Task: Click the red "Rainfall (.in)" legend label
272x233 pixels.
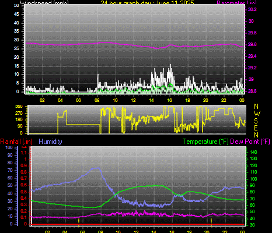Action: pyautogui.click(x=16, y=142)
